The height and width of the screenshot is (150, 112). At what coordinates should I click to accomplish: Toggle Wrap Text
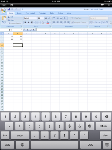pyautogui.click(x=76, y=18)
